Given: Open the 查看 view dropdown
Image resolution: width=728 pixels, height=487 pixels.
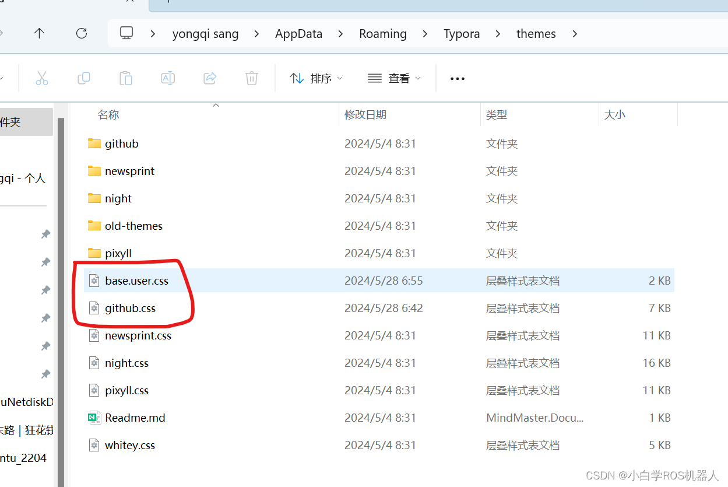Looking at the screenshot, I should click(x=394, y=78).
